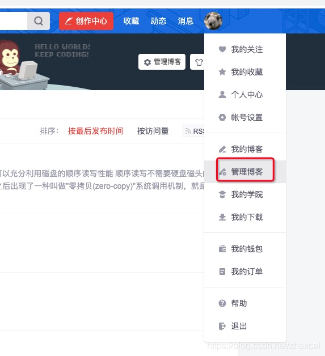Select 我的订单 in dropdown menu

245,272
